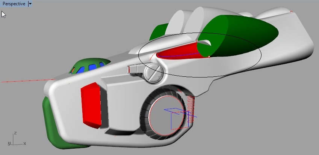This screenshot has width=319, height=155.
Task: Select the green dome with blue windows
Action: 89,66
